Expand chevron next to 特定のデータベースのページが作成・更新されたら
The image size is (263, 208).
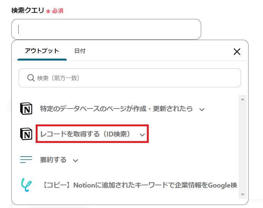pyautogui.click(x=202, y=110)
